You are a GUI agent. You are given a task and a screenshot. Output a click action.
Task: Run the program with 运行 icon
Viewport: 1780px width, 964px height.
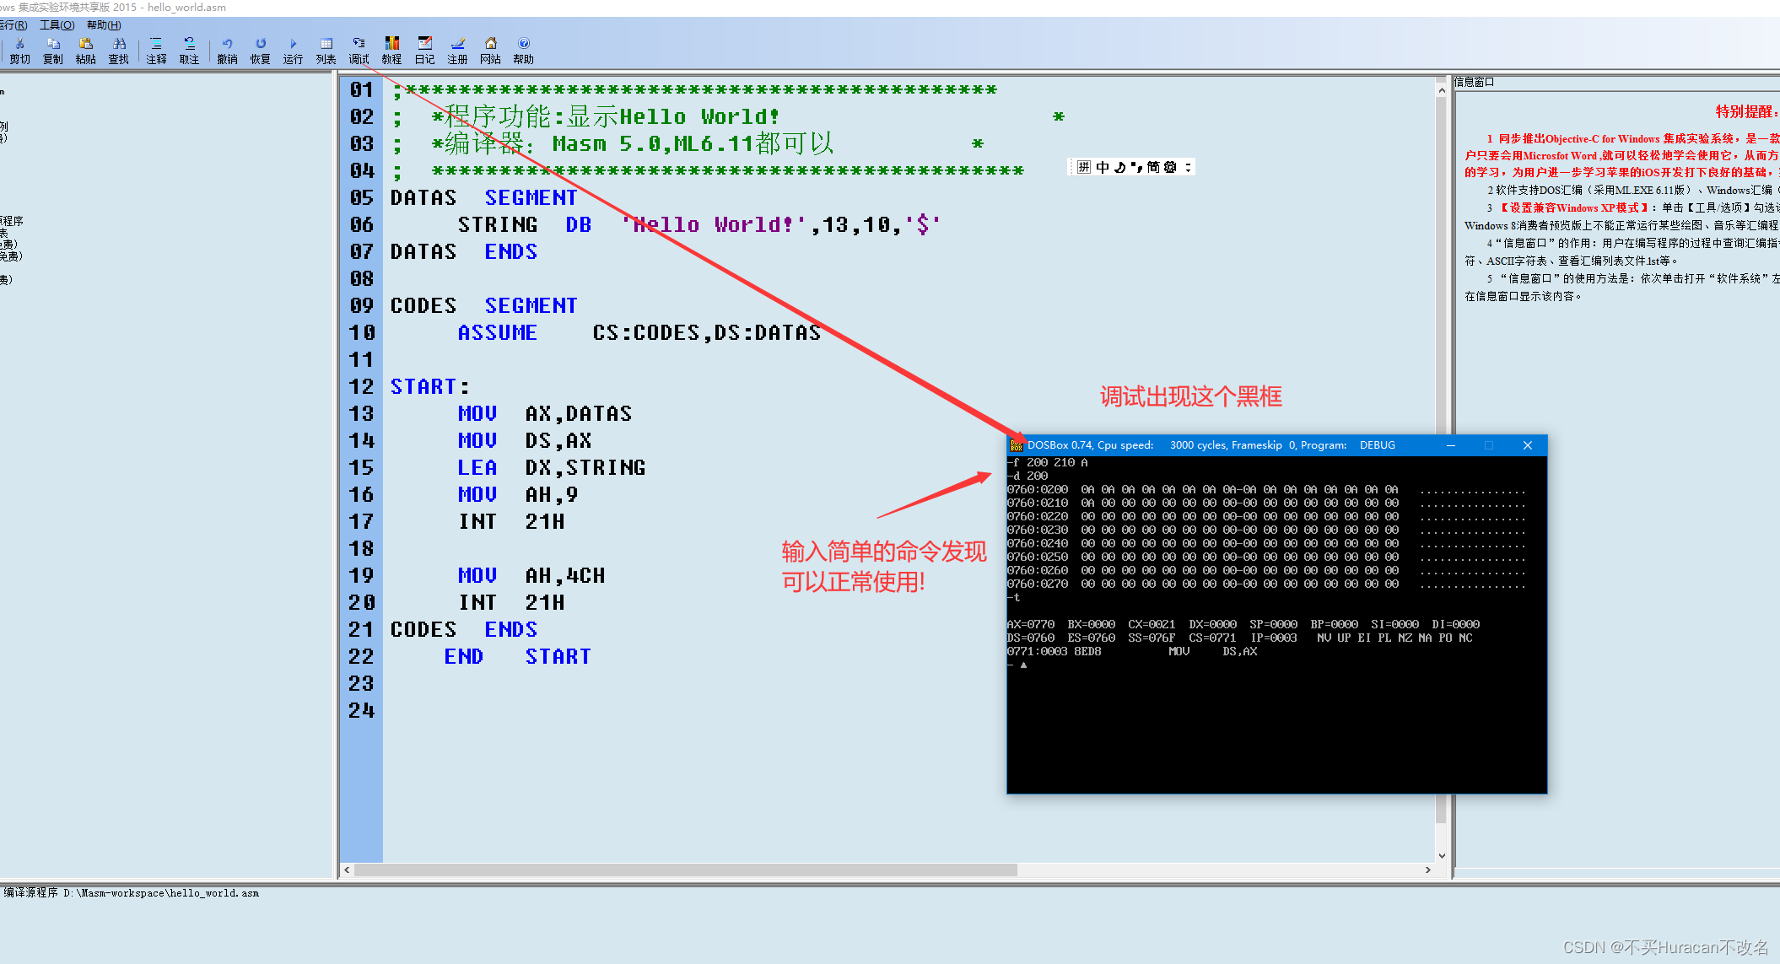point(293,50)
